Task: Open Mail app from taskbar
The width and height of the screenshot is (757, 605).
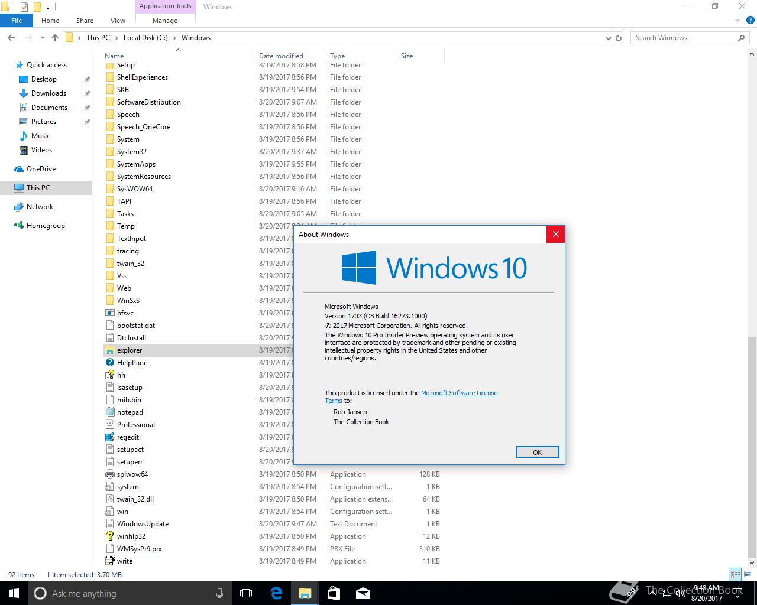Action: 363,593
